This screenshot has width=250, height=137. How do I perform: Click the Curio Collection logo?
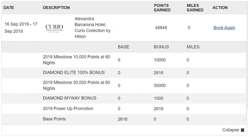[x=54, y=28]
